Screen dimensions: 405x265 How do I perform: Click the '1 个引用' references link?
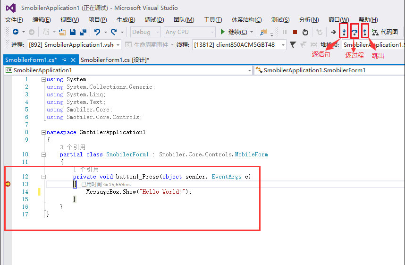(x=86, y=170)
